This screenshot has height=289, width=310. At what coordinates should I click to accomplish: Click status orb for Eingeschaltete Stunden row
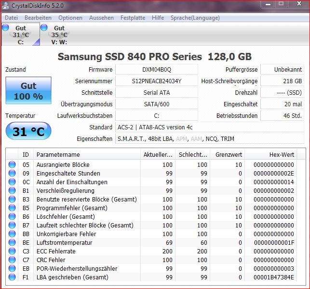coord(12,173)
